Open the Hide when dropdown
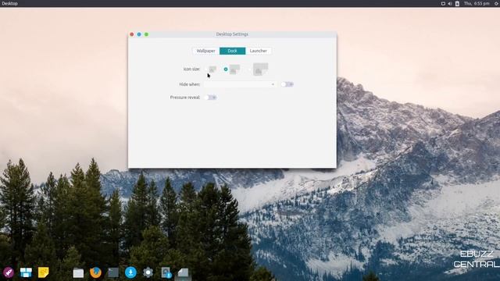The height and width of the screenshot is (281, 500). click(240, 84)
